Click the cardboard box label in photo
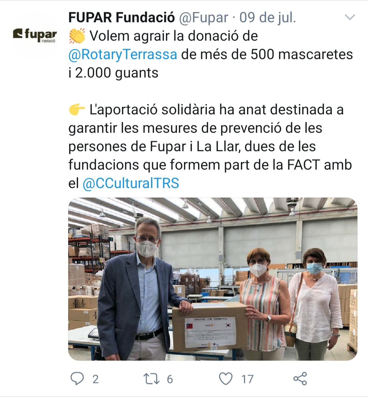The height and width of the screenshot is (398, 368). [x=210, y=332]
